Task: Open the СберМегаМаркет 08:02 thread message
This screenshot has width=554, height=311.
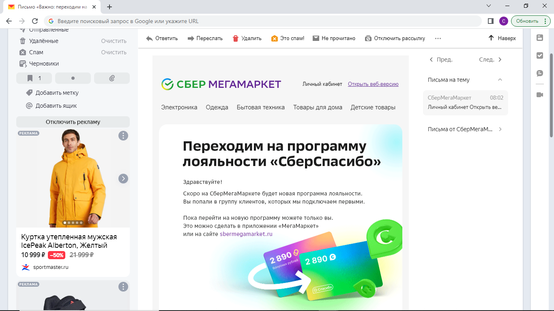Action: point(466,103)
